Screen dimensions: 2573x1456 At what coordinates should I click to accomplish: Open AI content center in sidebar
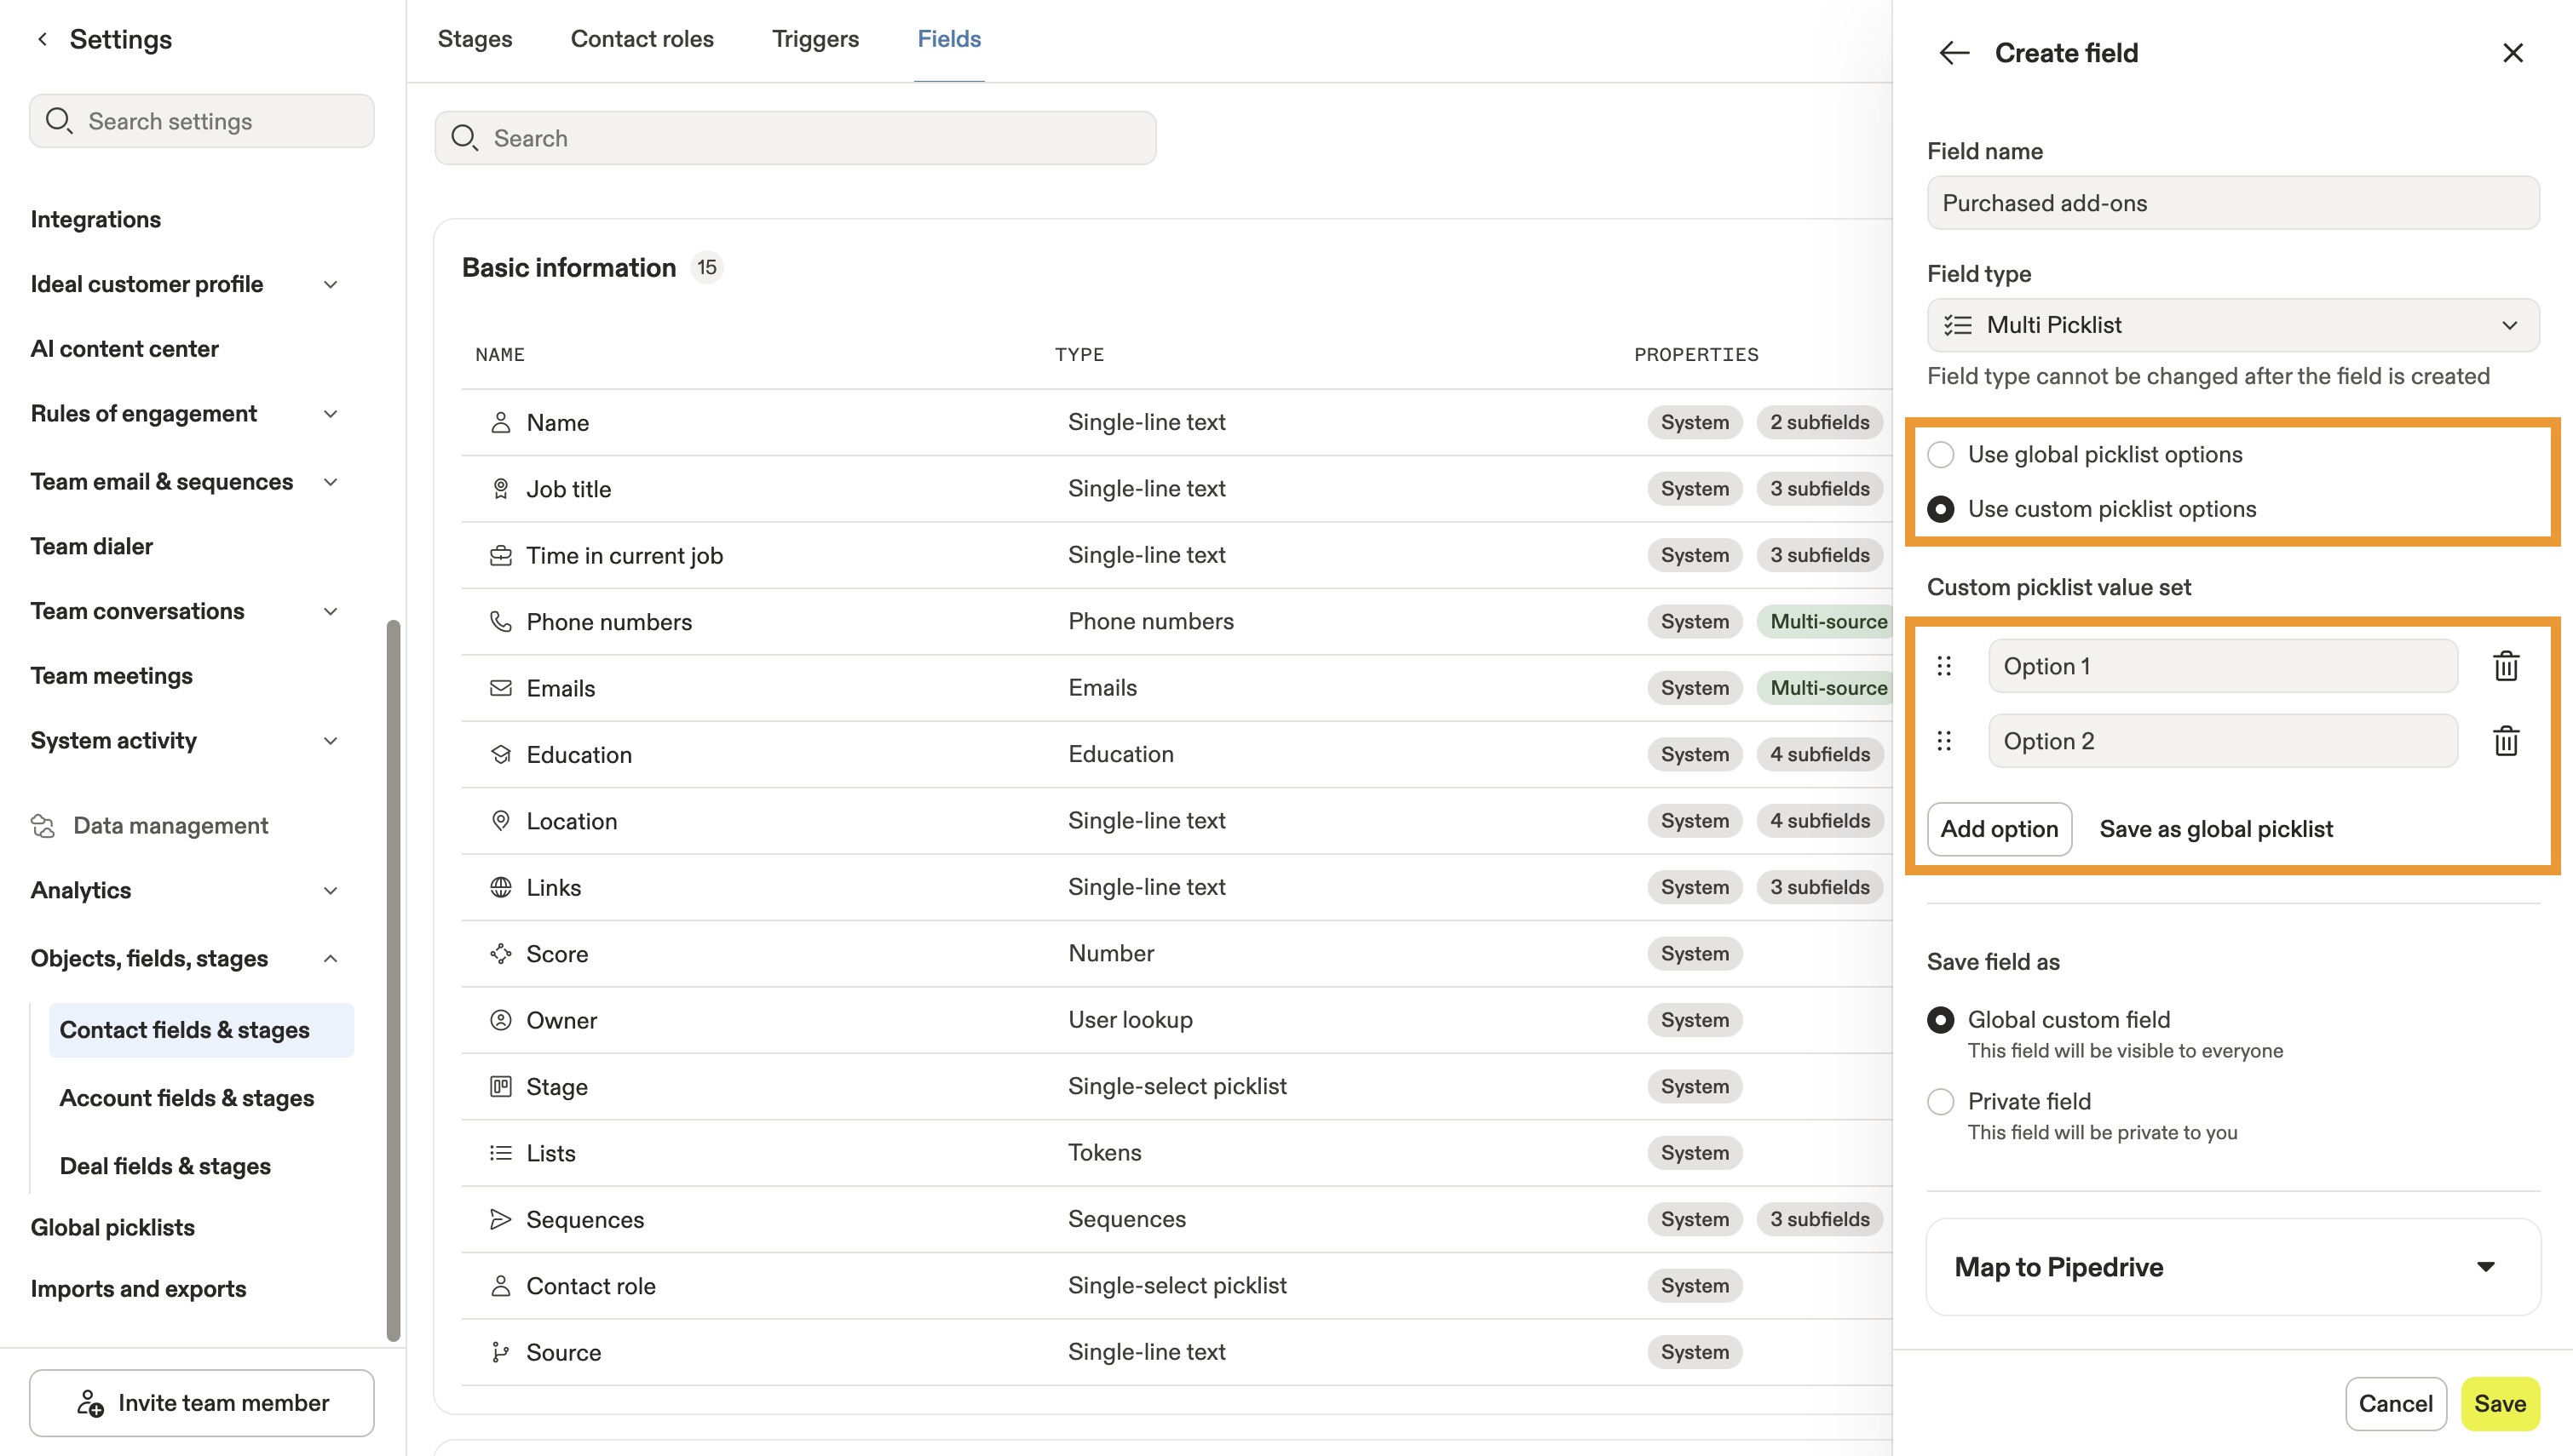(x=124, y=349)
